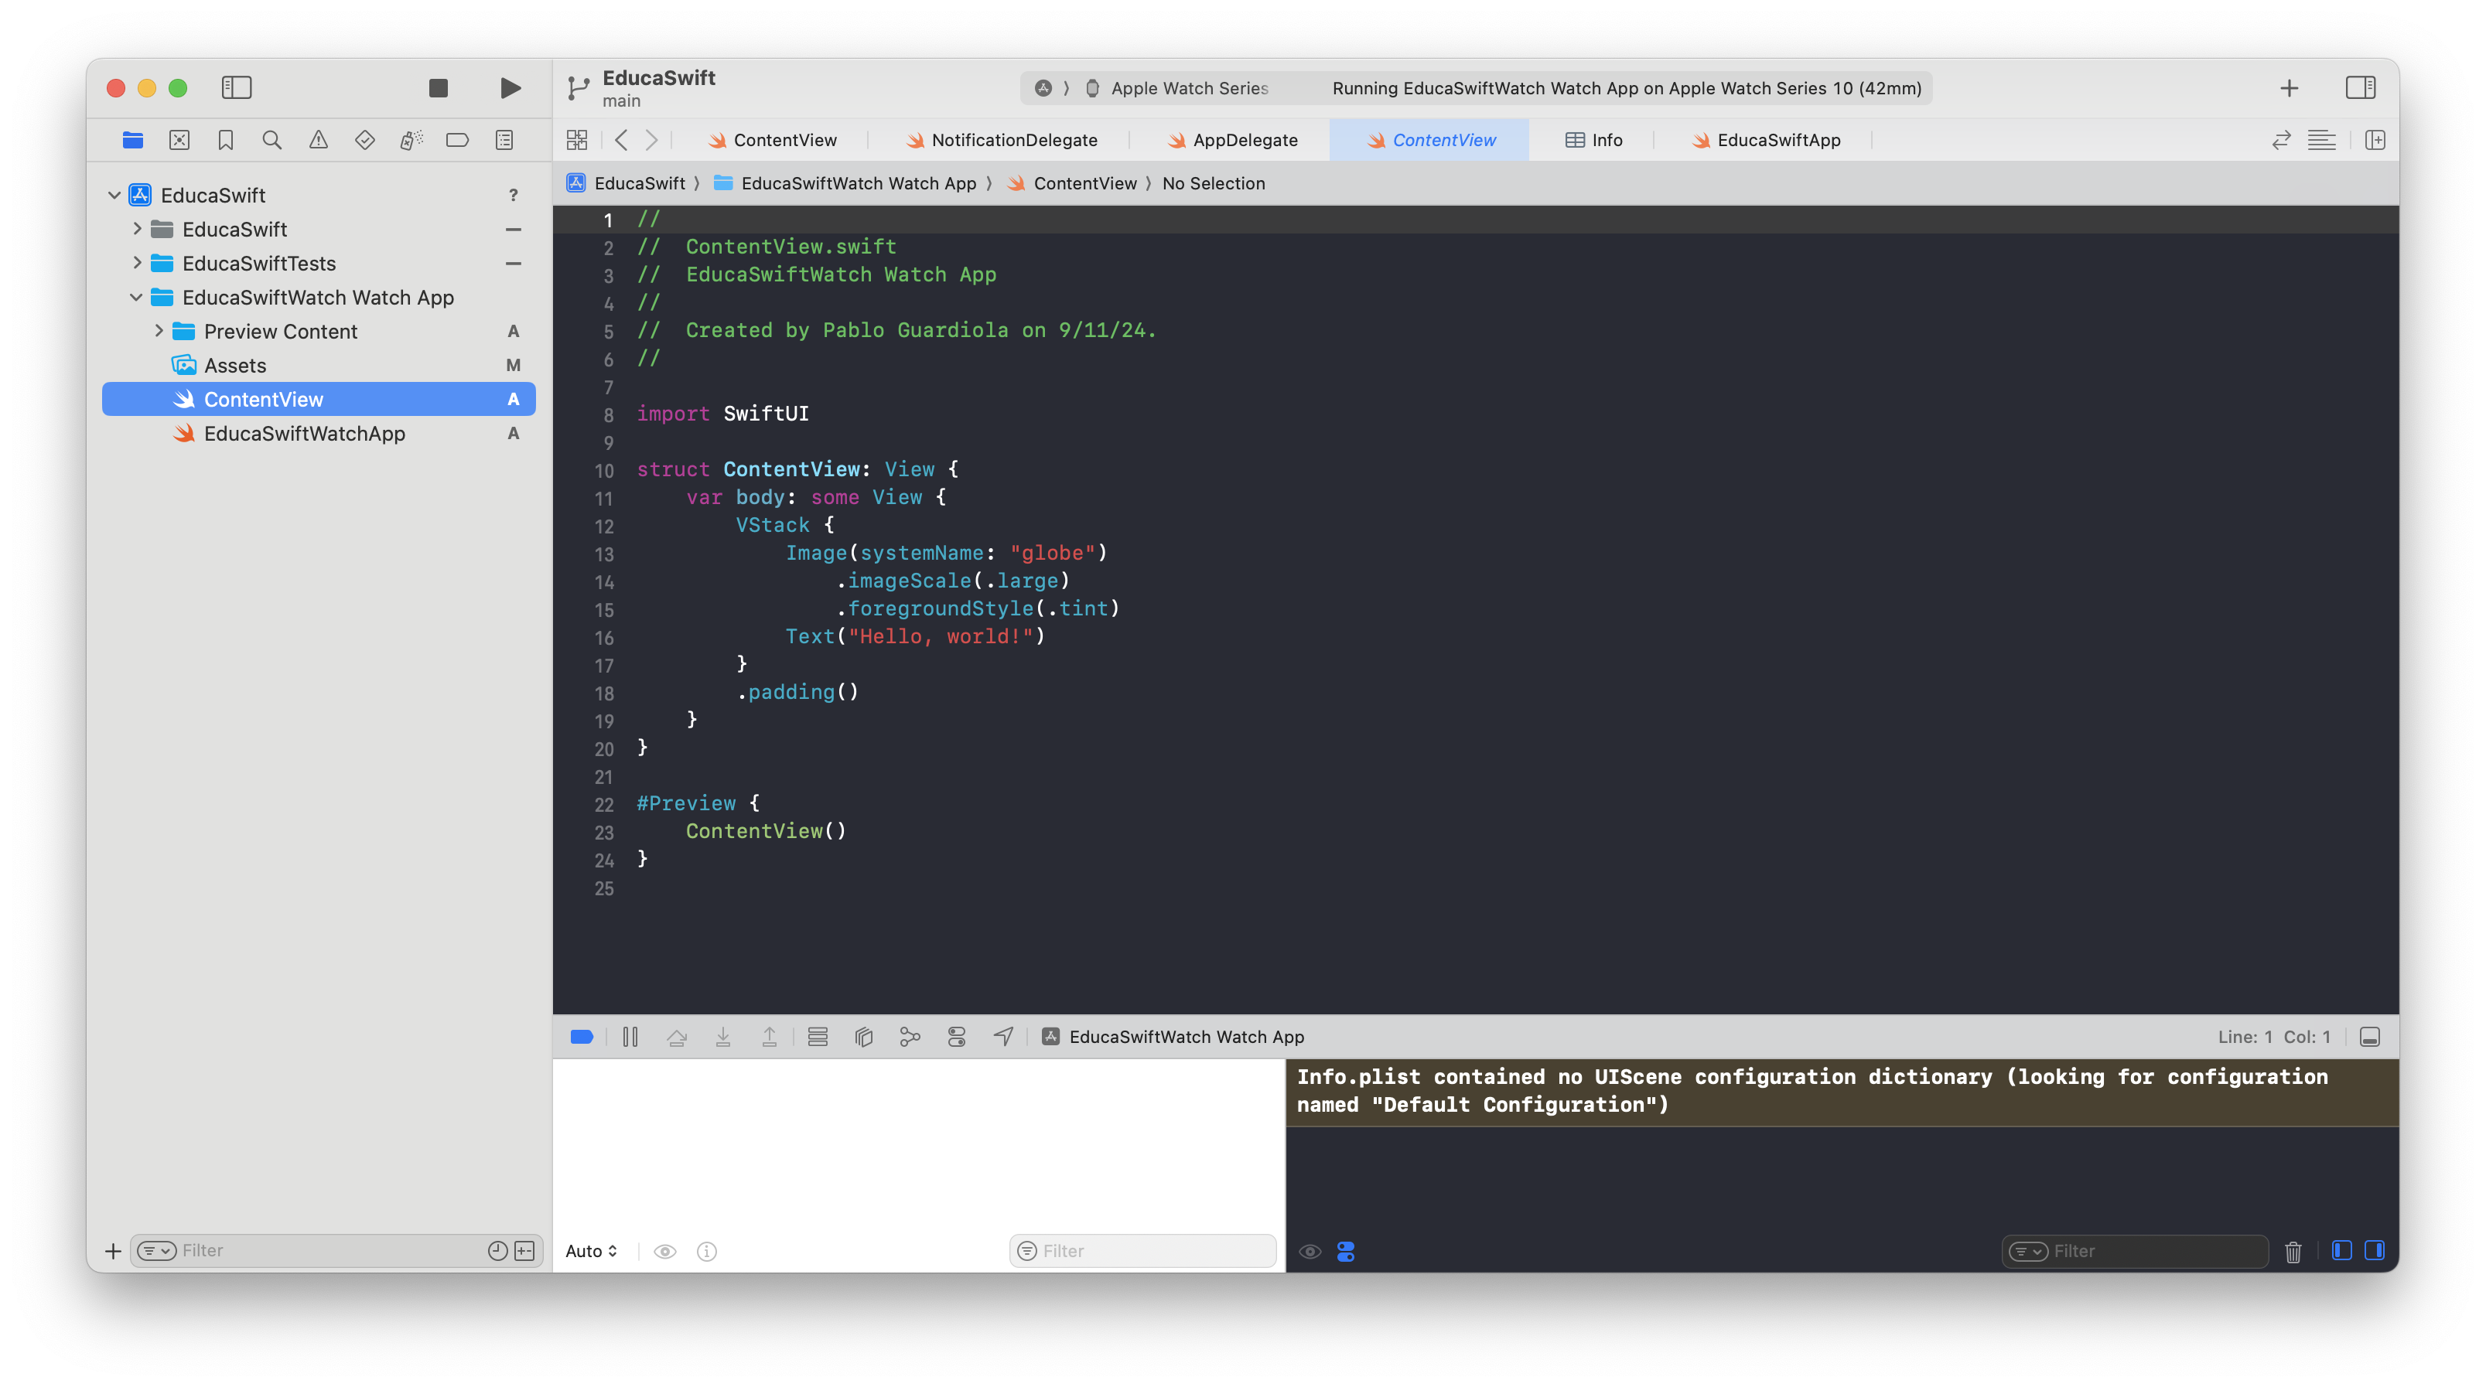Viewport: 2486px width, 1387px height.
Task: Toggle the left navigator sidebar
Action: (x=237, y=88)
